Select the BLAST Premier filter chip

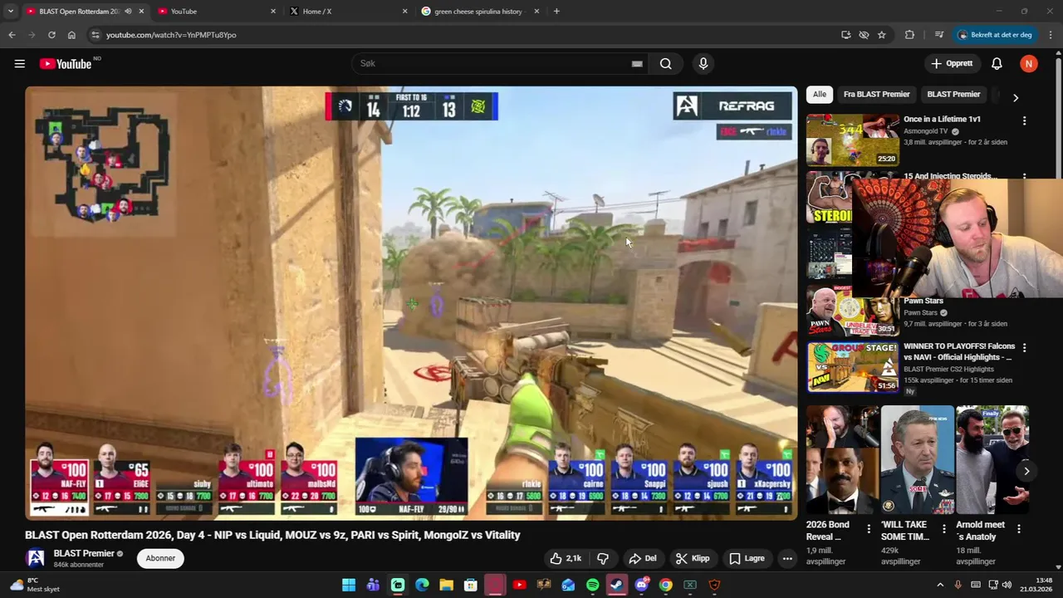tap(953, 94)
